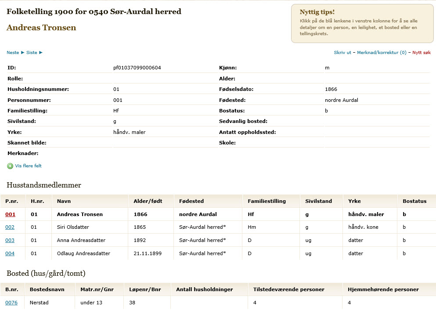Open residence number 0076 Nerstad
The image size is (436, 314).
pyautogui.click(x=11, y=303)
